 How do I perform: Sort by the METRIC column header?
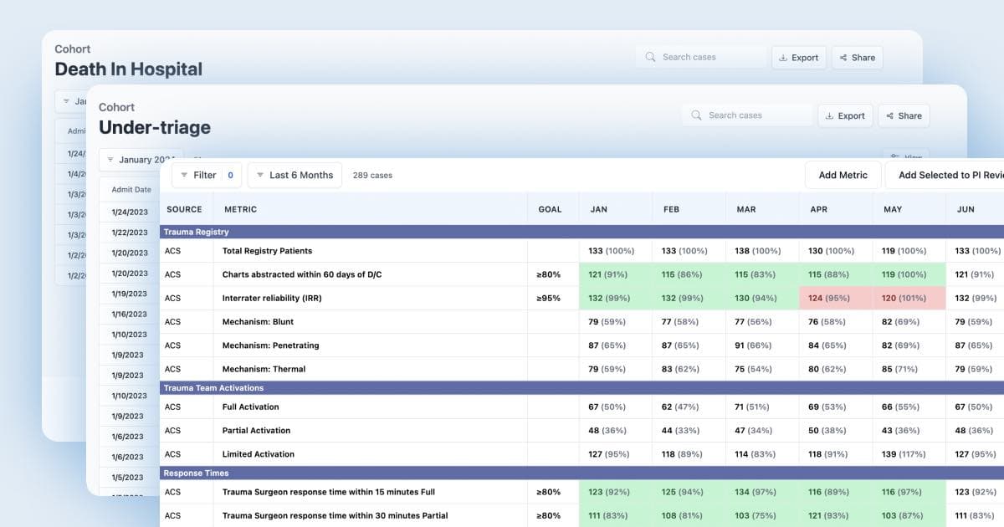[240, 209]
